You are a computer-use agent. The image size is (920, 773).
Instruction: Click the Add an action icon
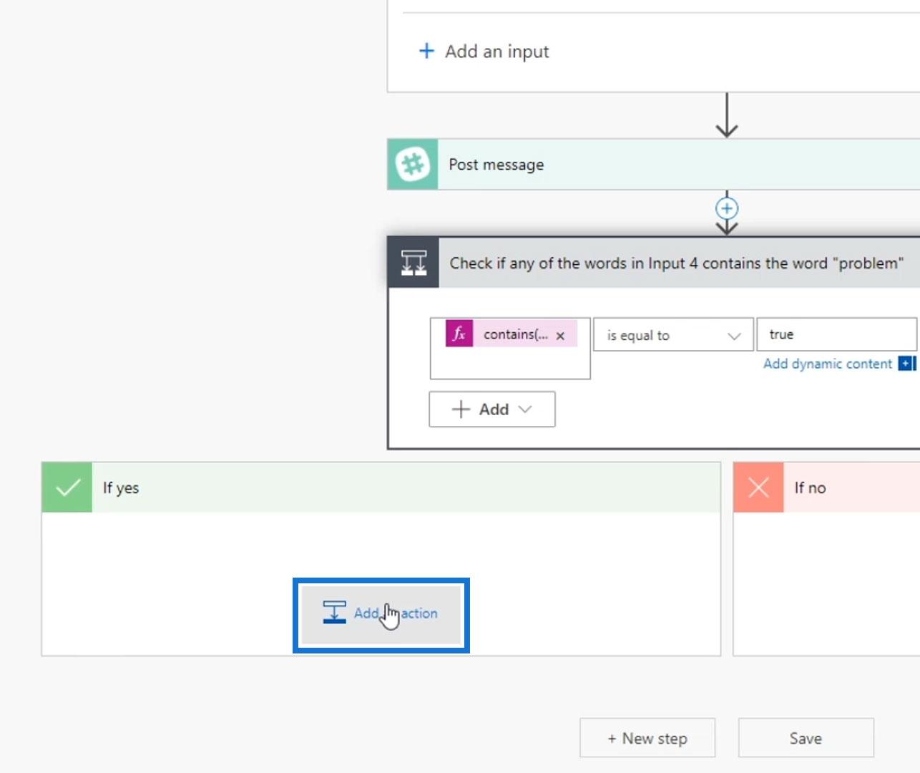click(334, 613)
